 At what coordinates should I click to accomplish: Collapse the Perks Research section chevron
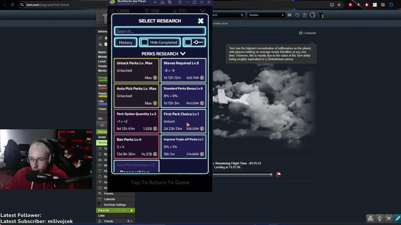183,54
